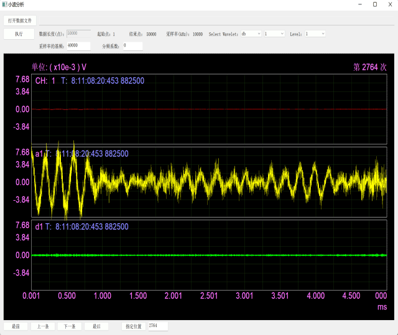
Task: Click the 小波分析 window icon
Action: tap(4, 4)
